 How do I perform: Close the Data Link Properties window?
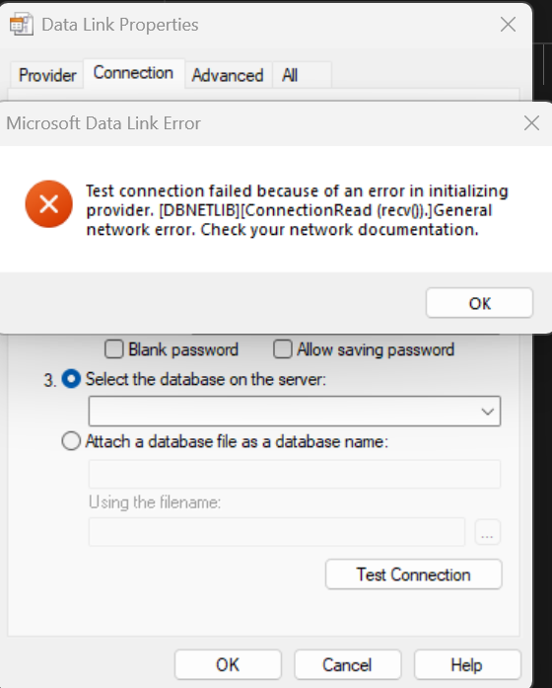click(x=508, y=25)
